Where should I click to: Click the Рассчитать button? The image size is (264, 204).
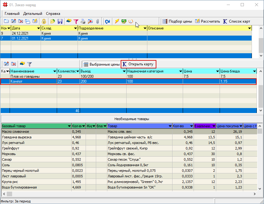(207, 21)
